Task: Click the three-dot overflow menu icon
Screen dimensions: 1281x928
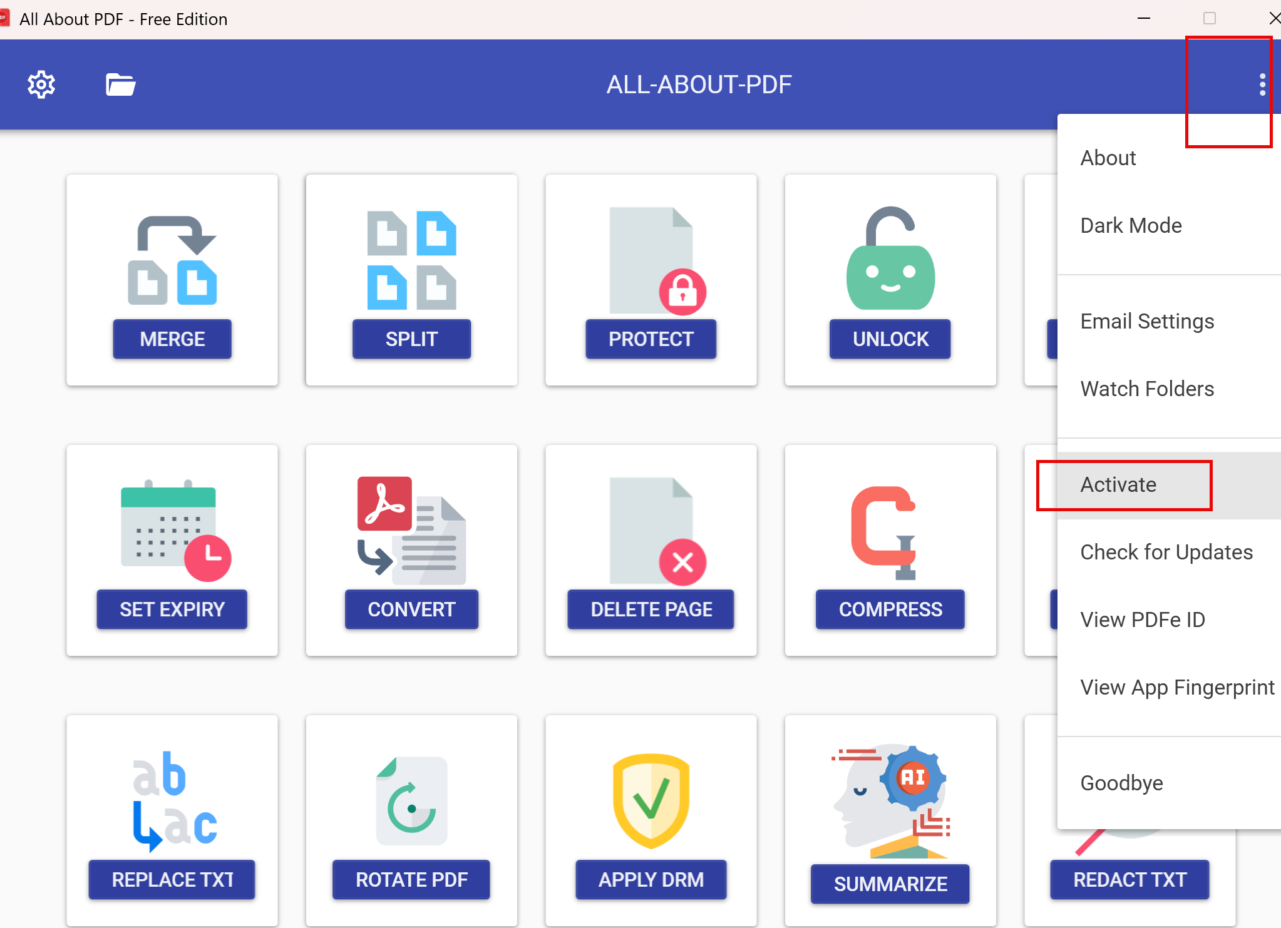Action: pyautogui.click(x=1262, y=84)
